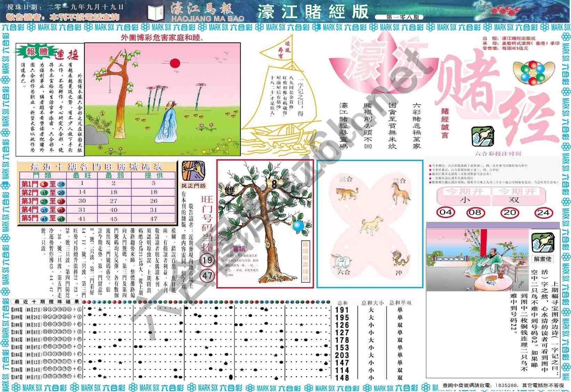Select red-circled number 08
This screenshot has width=571, height=392.
(475, 212)
